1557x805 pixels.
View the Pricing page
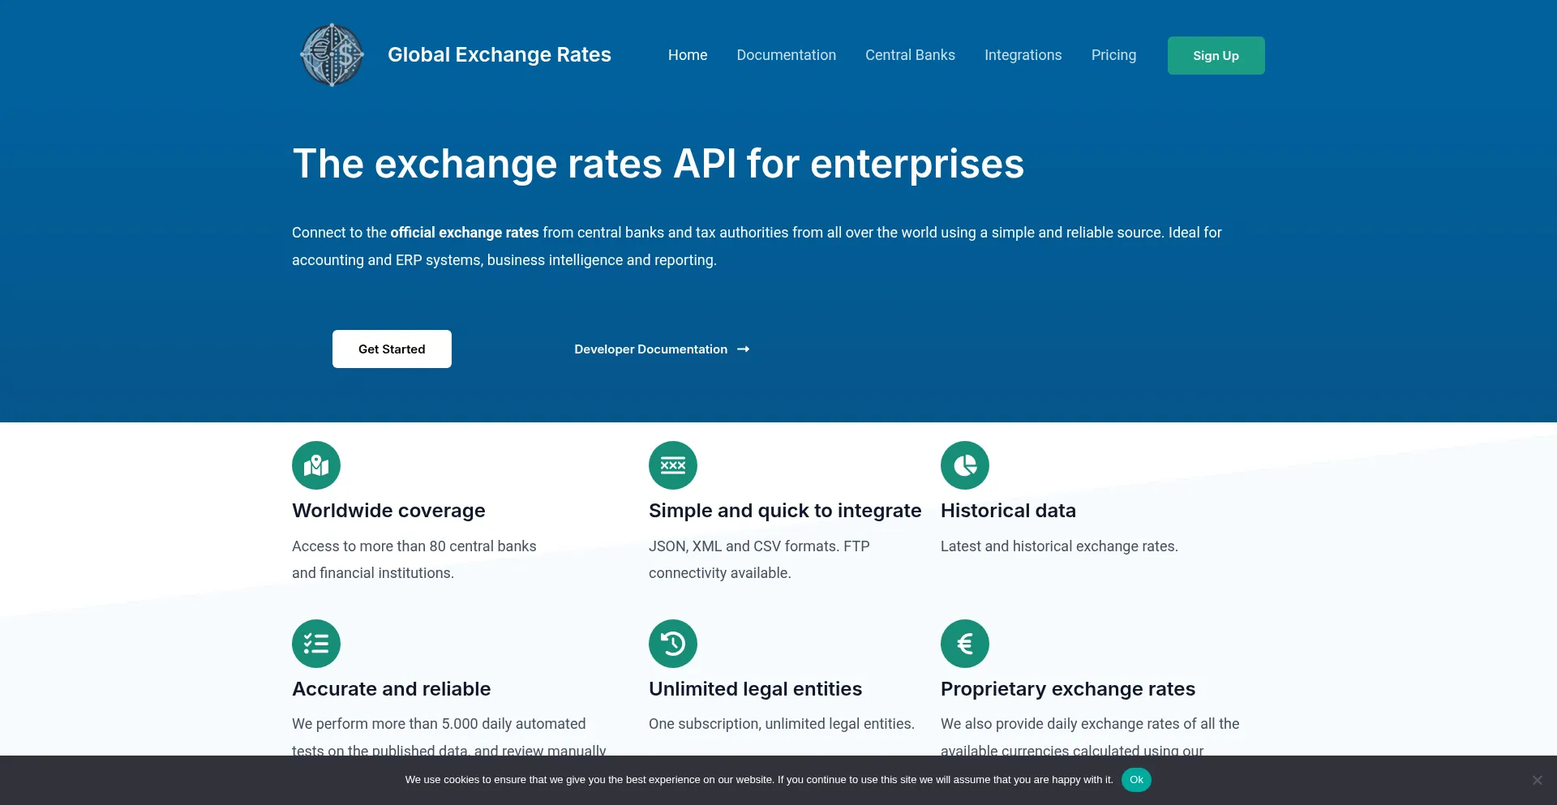coord(1113,55)
